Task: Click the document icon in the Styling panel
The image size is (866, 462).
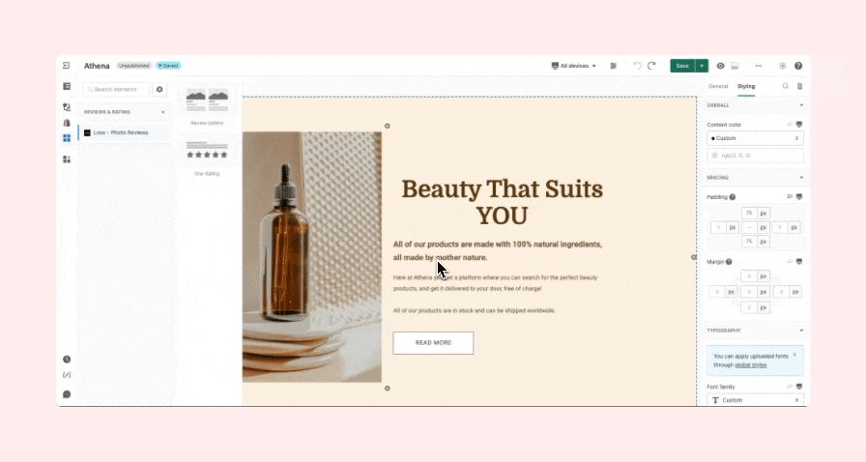Action: (x=799, y=86)
